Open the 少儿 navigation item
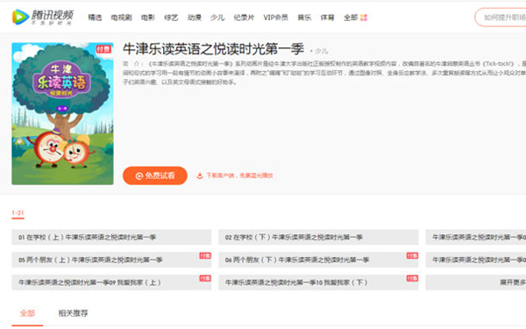 tap(217, 18)
